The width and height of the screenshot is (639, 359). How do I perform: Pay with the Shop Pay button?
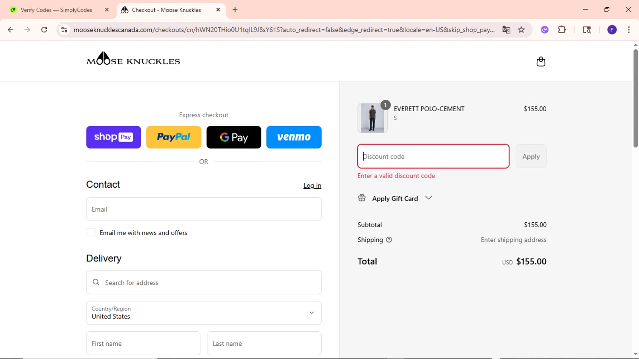113,137
